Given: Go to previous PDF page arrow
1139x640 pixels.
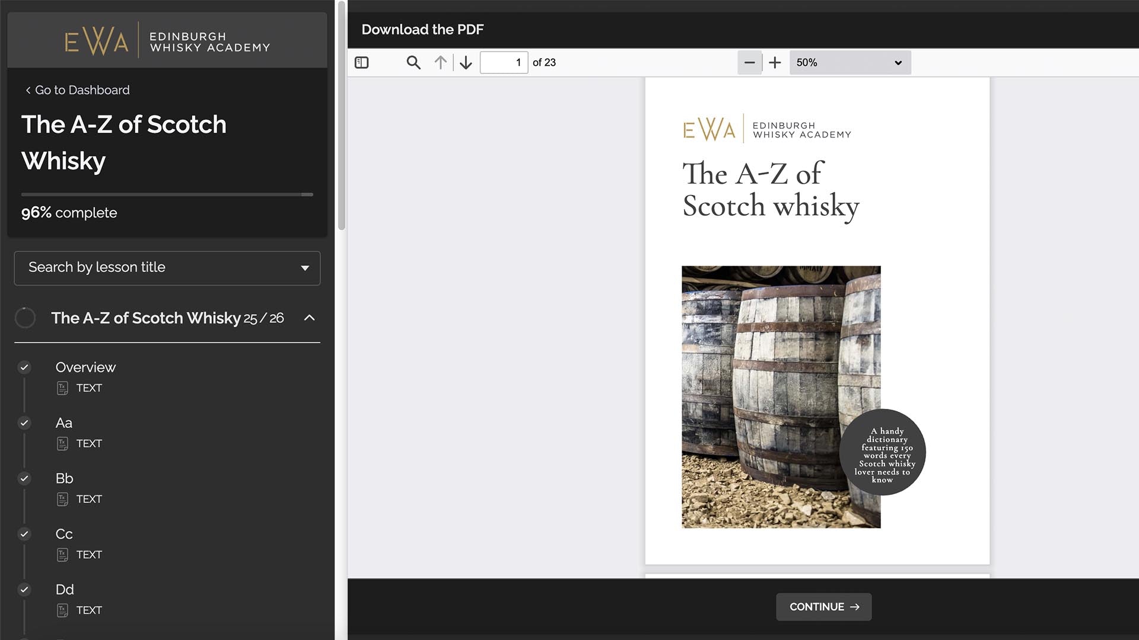Looking at the screenshot, I should click(440, 62).
